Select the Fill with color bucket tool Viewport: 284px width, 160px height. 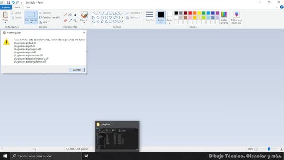(70, 15)
